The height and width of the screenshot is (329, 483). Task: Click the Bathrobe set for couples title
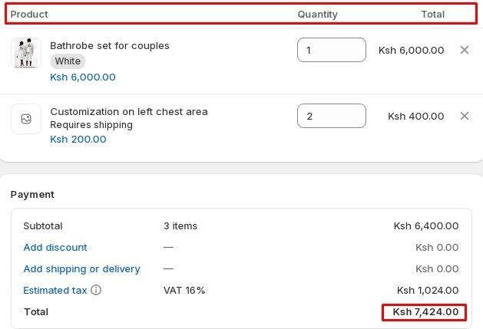point(110,45)
